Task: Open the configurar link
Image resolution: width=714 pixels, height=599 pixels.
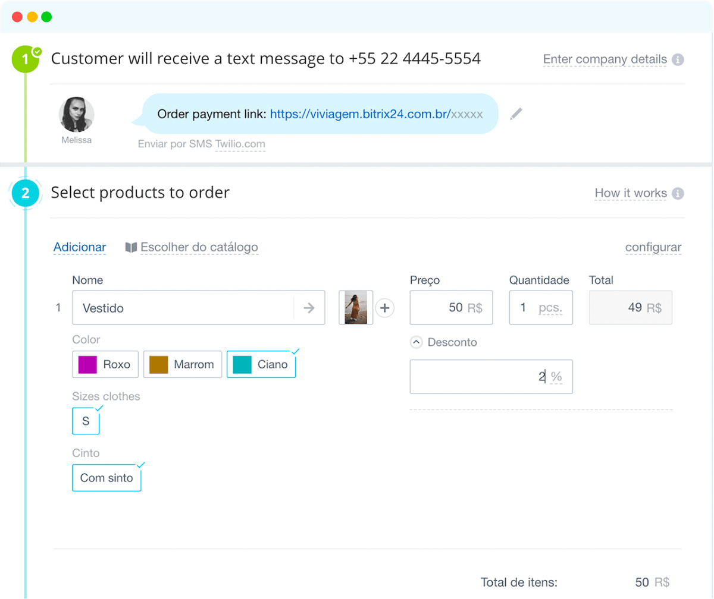Action: coord(653,247)
